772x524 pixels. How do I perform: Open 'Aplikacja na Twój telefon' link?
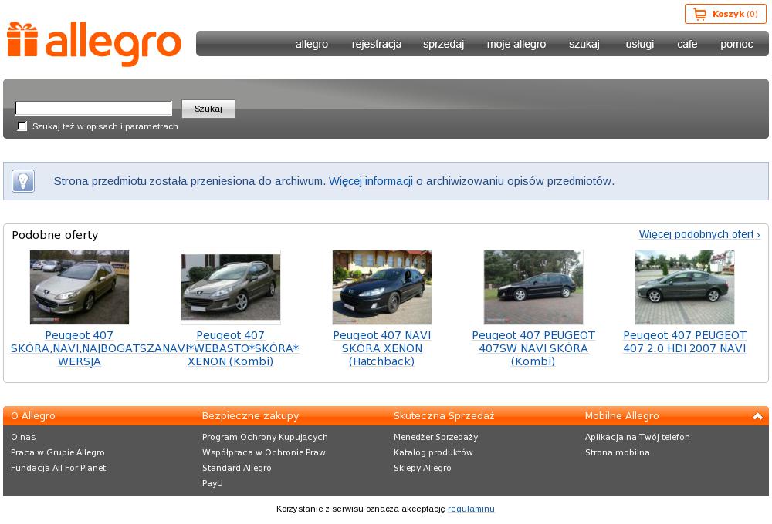(x=637, y=437)
